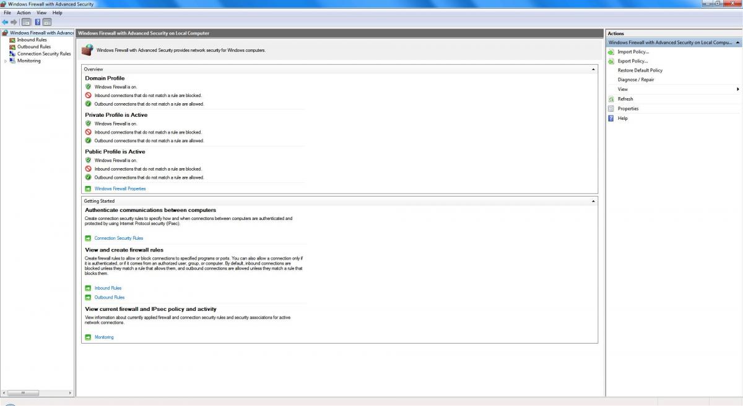Open the File menu
This screenshot has width=743, height=406.
click(7, 12)
